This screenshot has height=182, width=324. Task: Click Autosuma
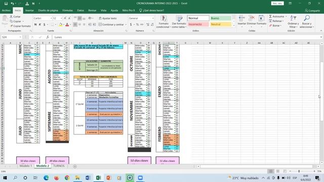tap(277, 16)
